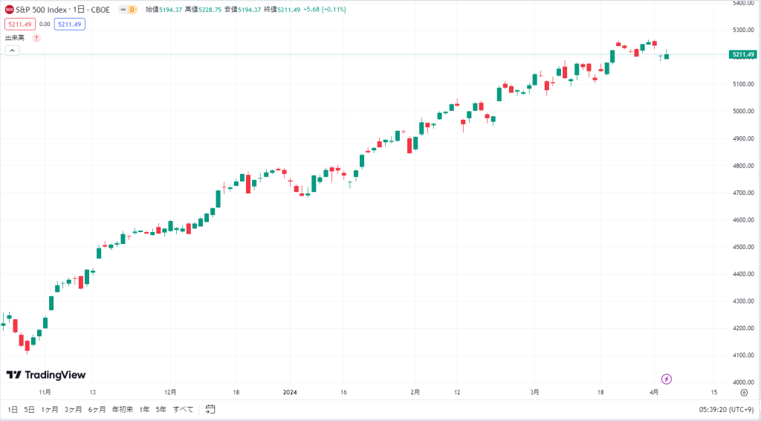Viewport: 761px width, 421px height.
Task: Click the blue 5211.49 buy price button
Action: pos(69,25)
